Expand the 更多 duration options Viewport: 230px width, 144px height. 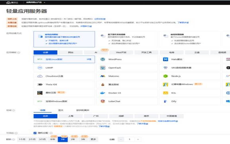[x=93, y=139]
